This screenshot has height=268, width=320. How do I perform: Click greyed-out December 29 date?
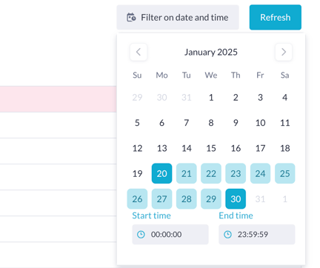(137, 98)
